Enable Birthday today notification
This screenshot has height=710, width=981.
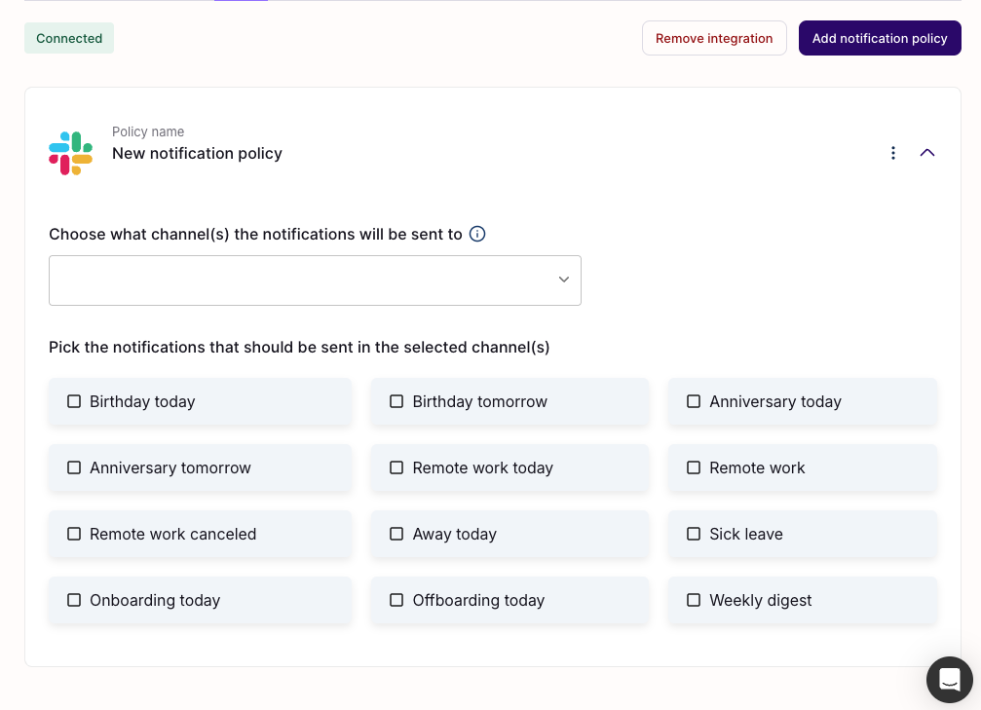point(74,401)
